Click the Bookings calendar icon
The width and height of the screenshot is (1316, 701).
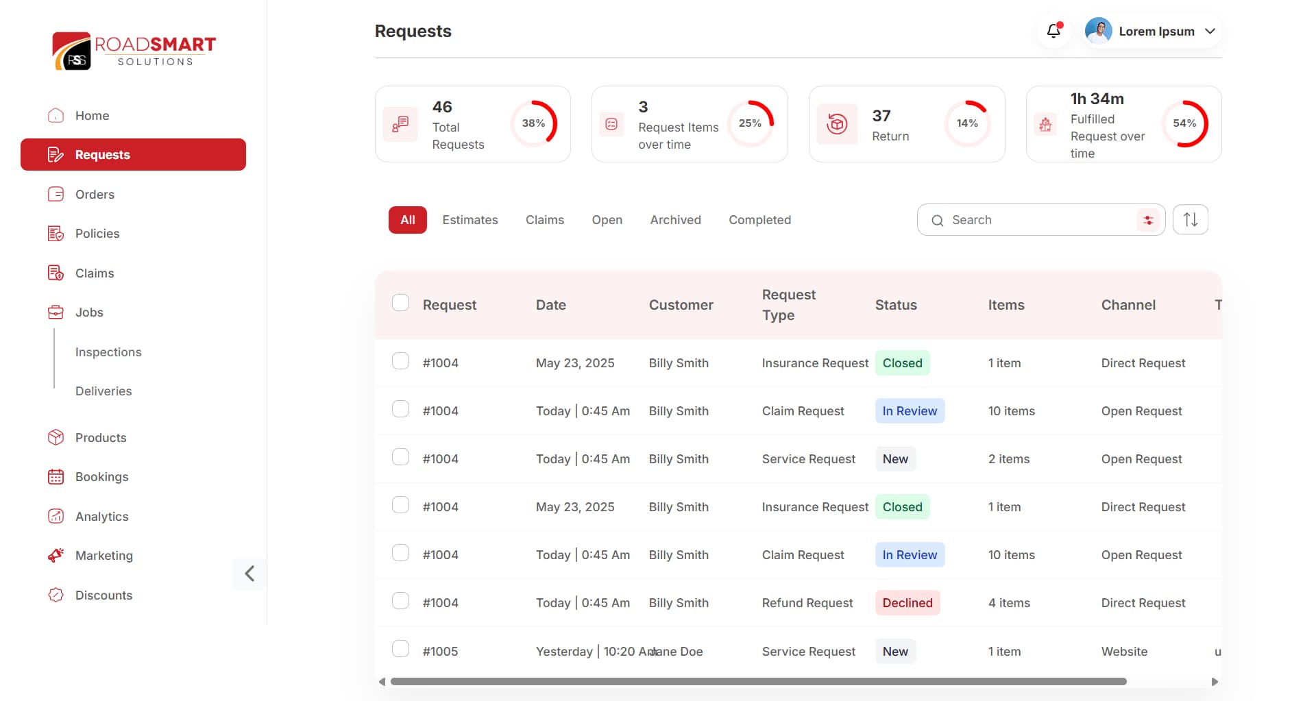coord(56,477)
